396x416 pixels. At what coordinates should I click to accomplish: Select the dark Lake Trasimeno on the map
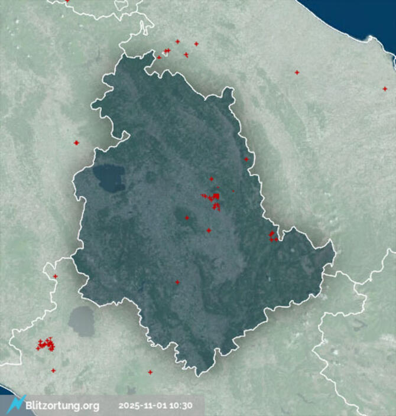[x=108, y=178]
